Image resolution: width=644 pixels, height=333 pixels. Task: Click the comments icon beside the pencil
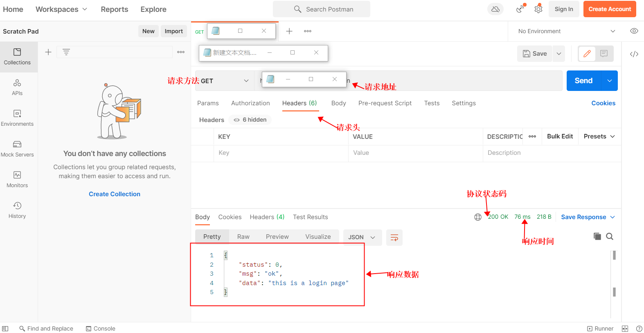[604, 54]
